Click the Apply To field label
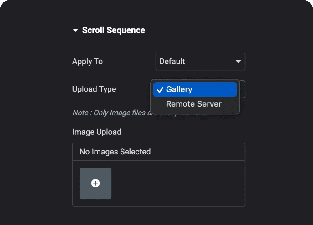 point(87,62)
